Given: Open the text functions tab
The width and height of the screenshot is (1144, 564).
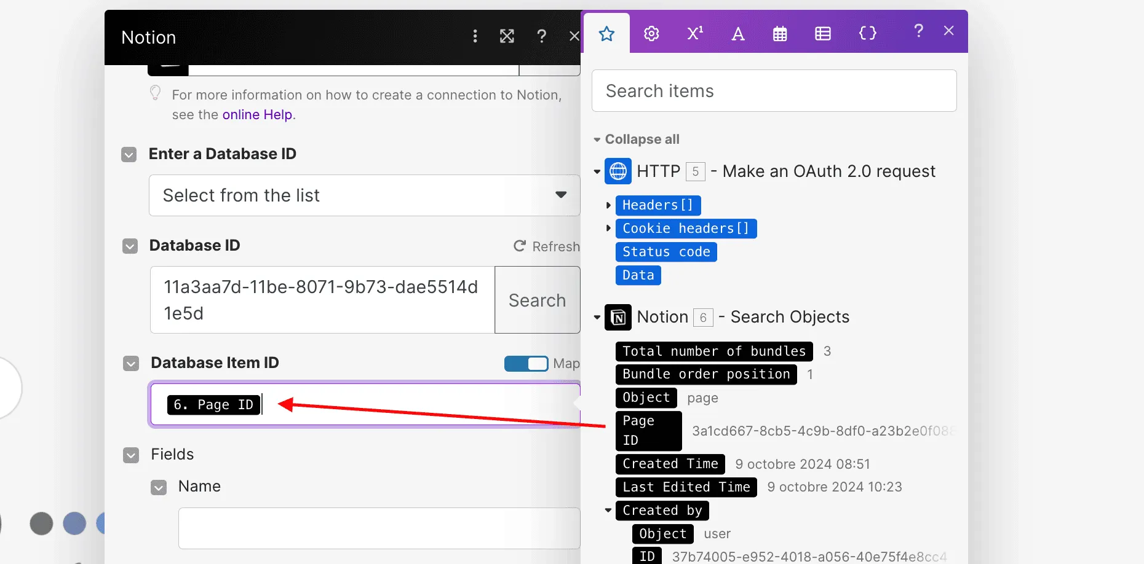Looking at the screenshot, I should (738, 34).
